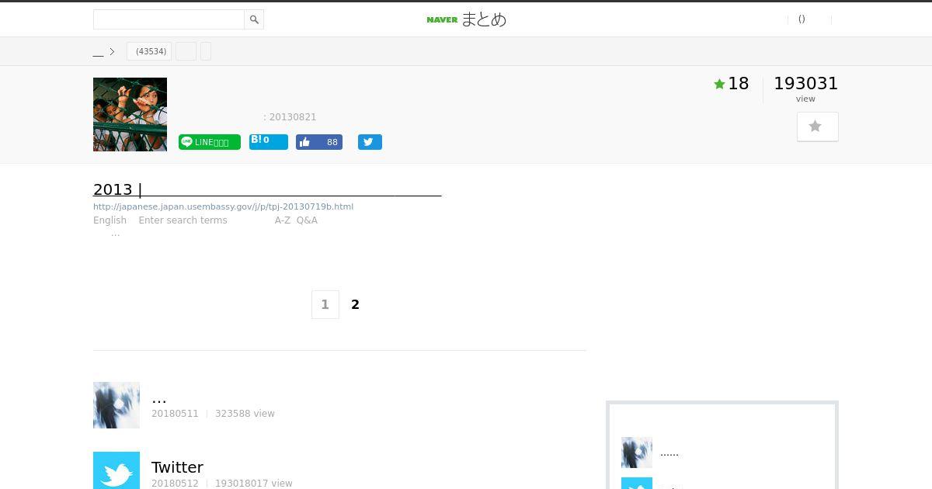The image size is (932, 489).
Task: Open blurry thumbnail of 323588 view entry
Action: point(116,405)
